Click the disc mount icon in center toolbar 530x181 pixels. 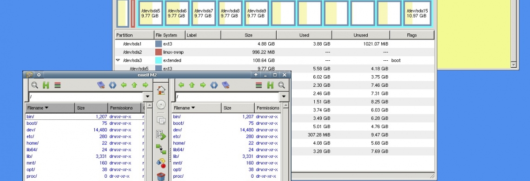161,105
